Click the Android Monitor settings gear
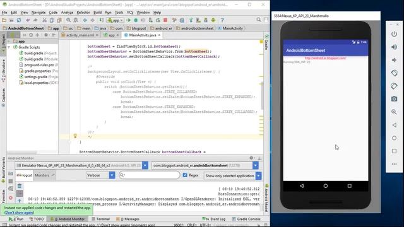Image resolution: width=404 pixels, height=227 pixels. pos(252,158)
